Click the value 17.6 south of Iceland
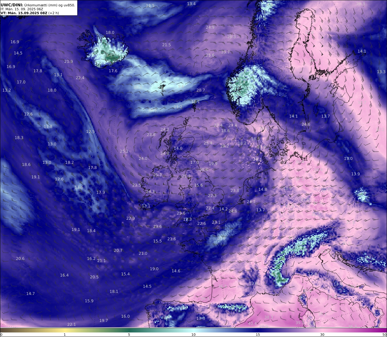387x337 pixels. [113, 71]
